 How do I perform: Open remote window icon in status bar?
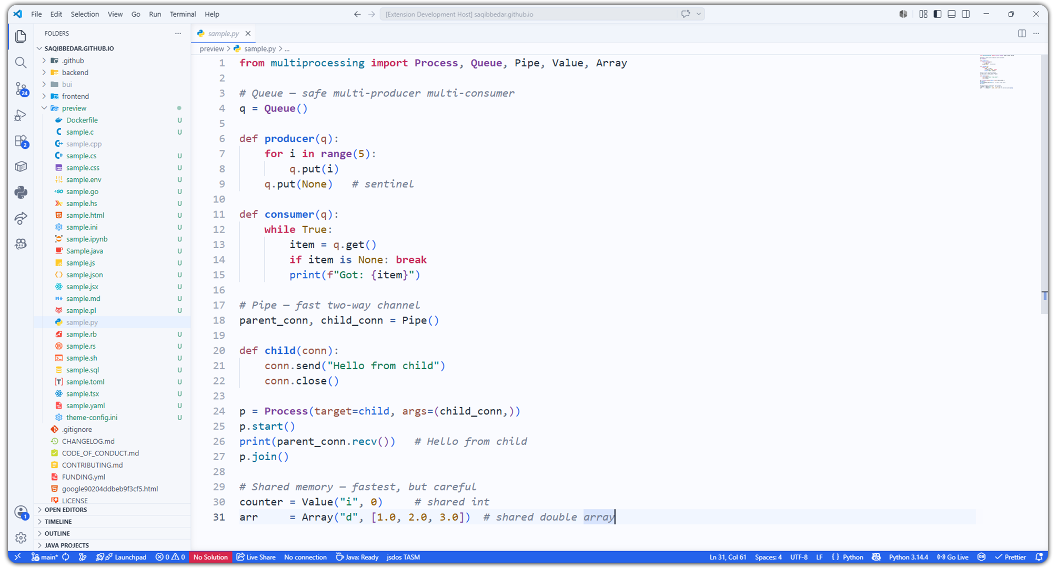pos(17,557)
